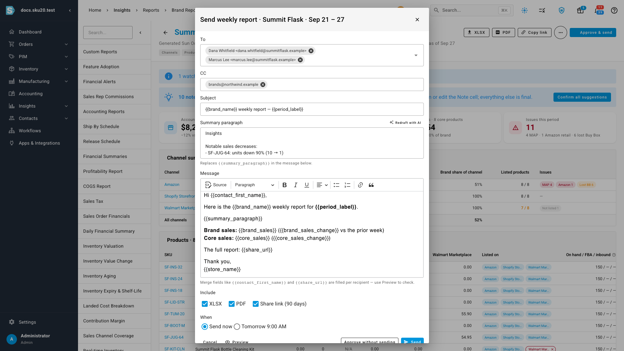This screenshot has height=351, width=624.
Task: Close the Send weekly report dialog
Action: [417, 19]
